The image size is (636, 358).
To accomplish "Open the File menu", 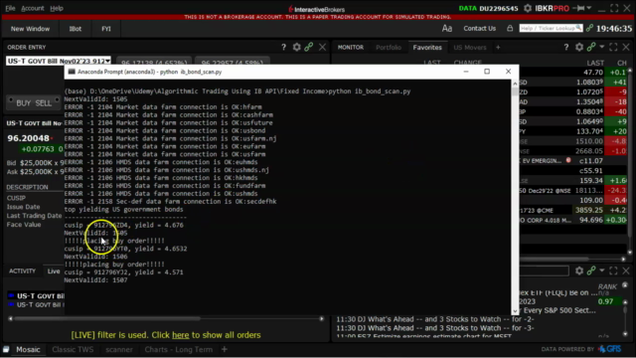I will (x=10, y=8).
